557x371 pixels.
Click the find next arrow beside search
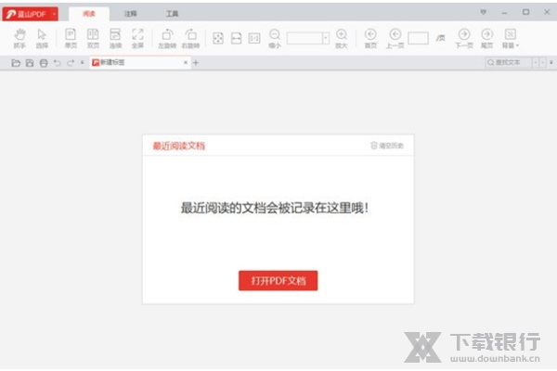tap(542, 63)
